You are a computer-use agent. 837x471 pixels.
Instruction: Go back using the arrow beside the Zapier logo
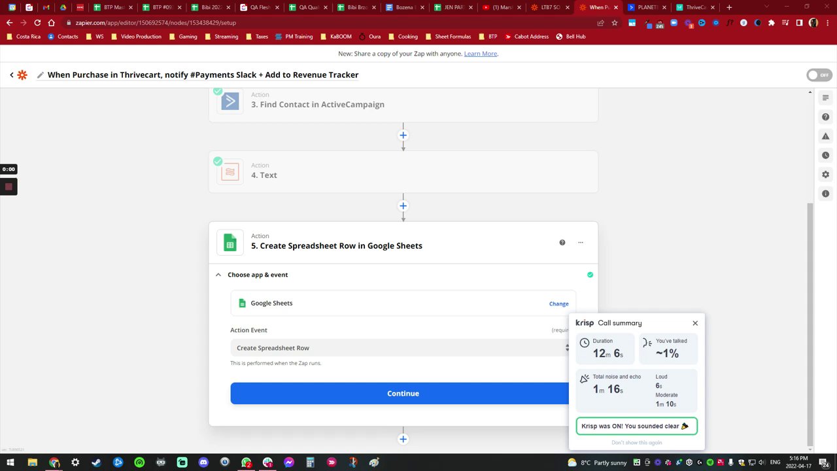click(11, 75)
